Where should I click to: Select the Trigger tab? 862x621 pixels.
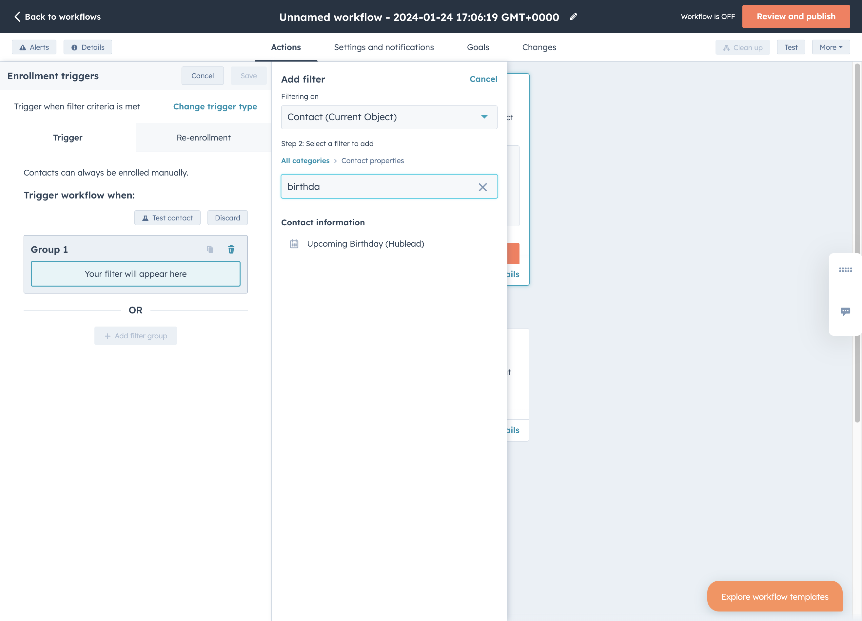coord(68,138)
